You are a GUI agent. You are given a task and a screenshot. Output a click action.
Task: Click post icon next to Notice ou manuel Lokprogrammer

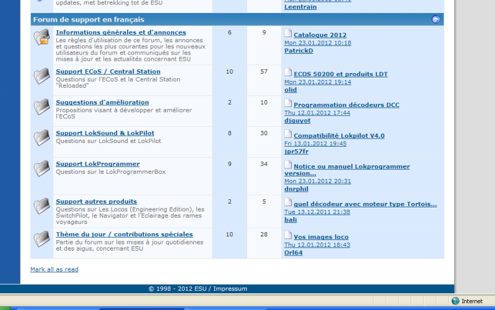point(288,165)
